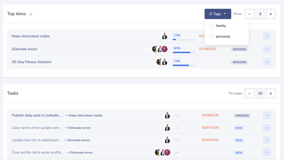284x160 pixels.
Task: Open options for Clear profile cache task
Action: click(x=267, y=153)
